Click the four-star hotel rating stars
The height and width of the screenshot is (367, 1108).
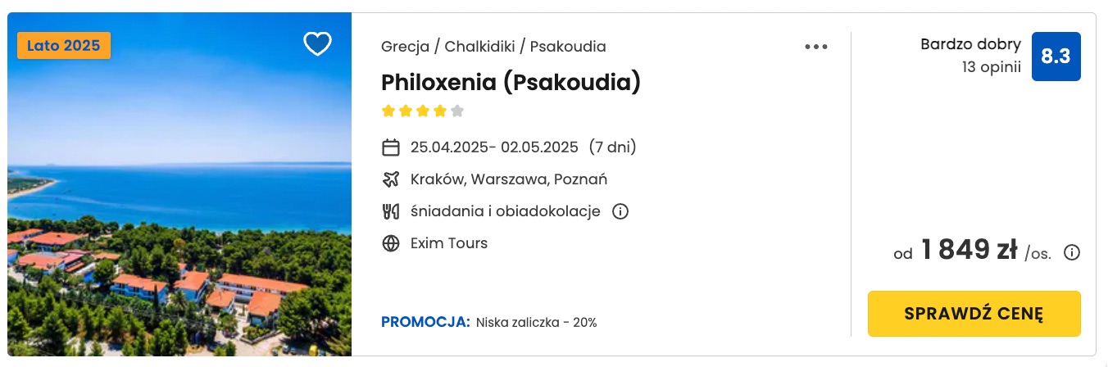pos(423,111)
